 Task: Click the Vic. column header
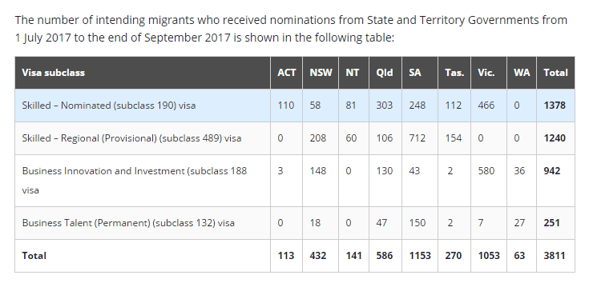(x=488, y=73)
